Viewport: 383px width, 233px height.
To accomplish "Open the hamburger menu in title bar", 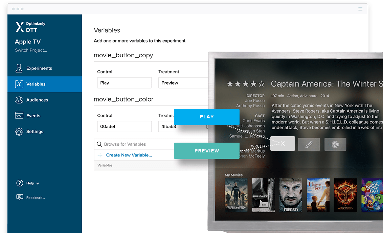I will 360,9.
